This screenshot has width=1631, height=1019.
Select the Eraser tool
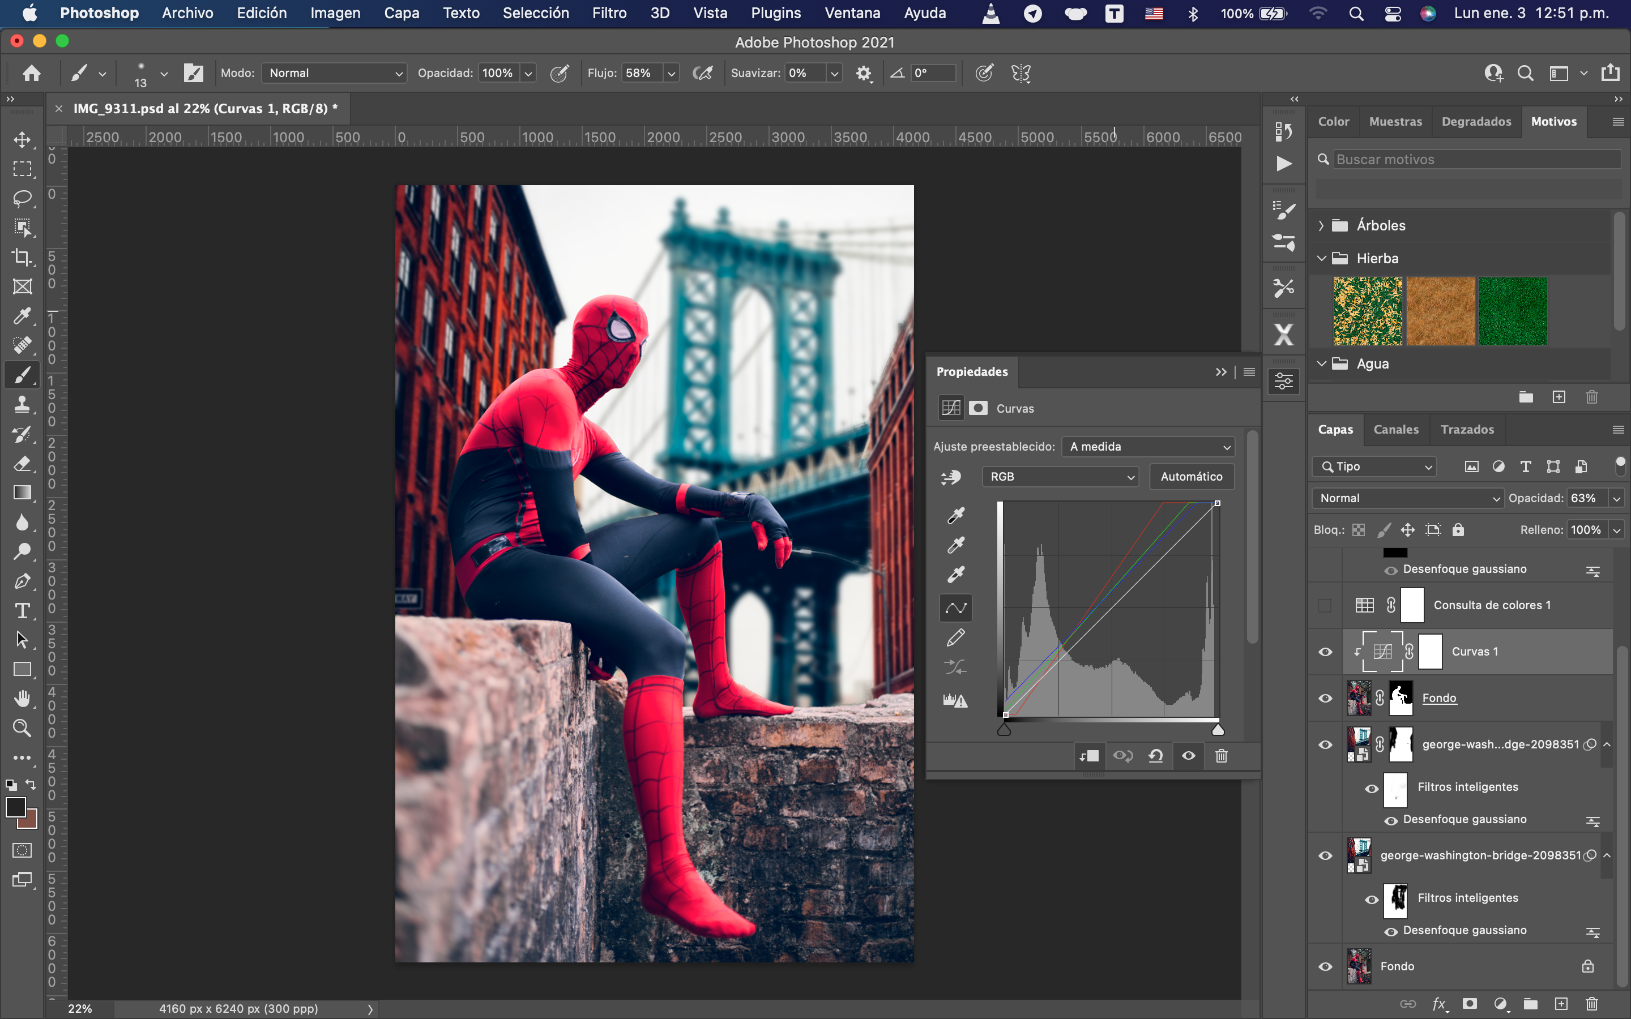[22, 464]
